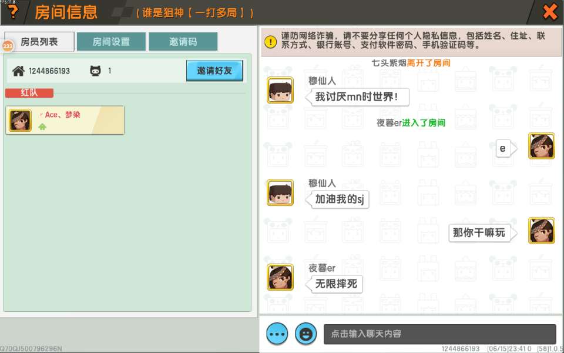
Task: Click 夜暮er's avatar beside 无限摔死
Action: [280, 277]
